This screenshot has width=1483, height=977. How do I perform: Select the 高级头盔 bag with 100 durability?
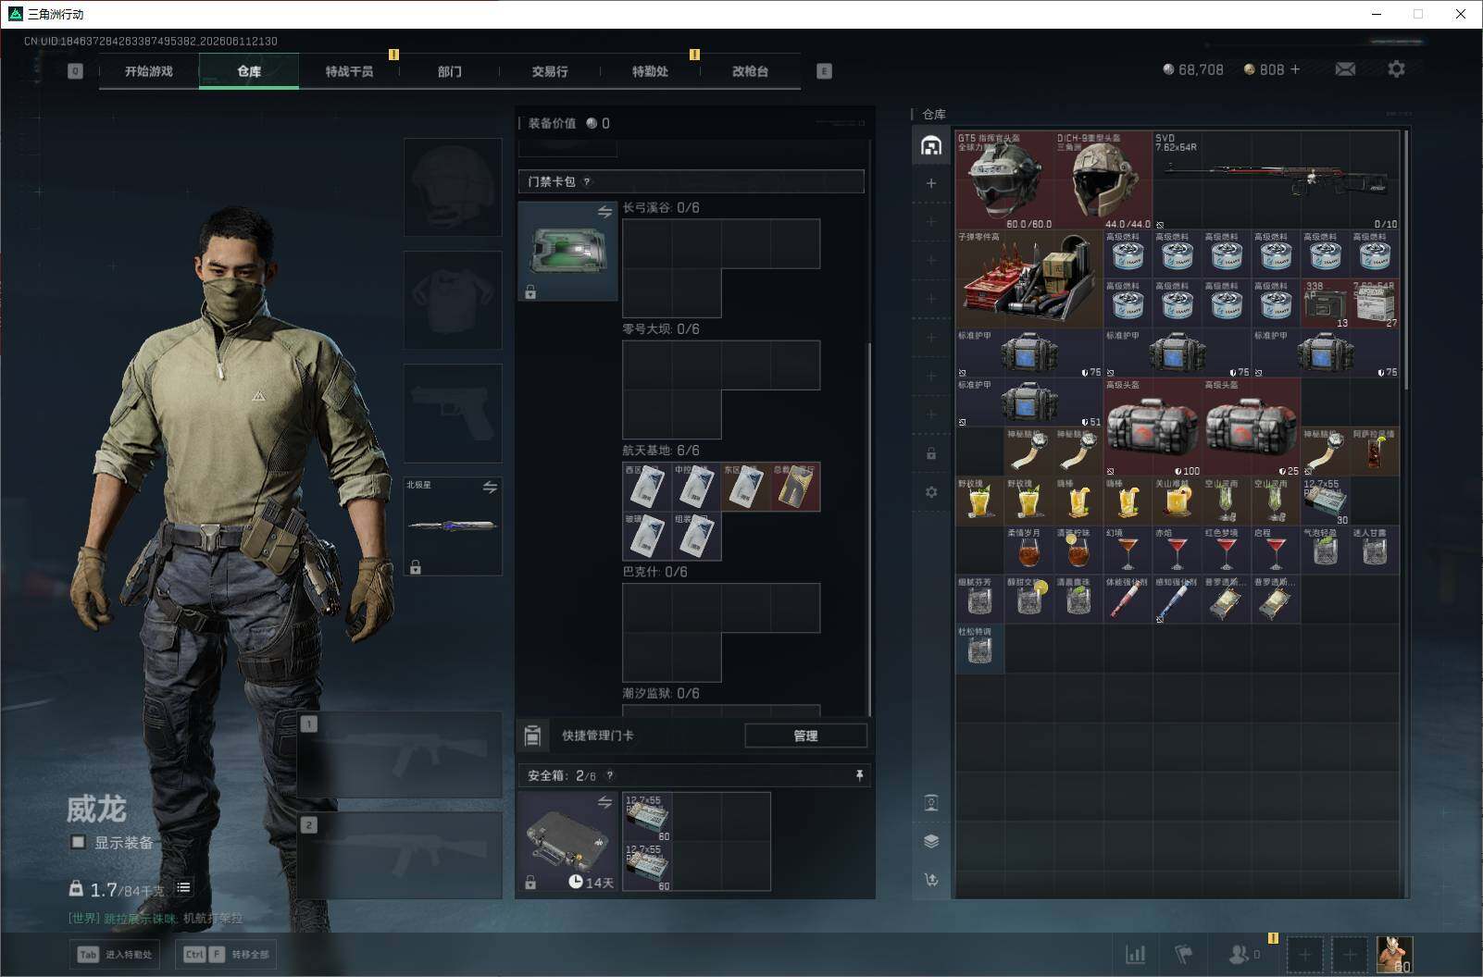tap(1153, 427)
